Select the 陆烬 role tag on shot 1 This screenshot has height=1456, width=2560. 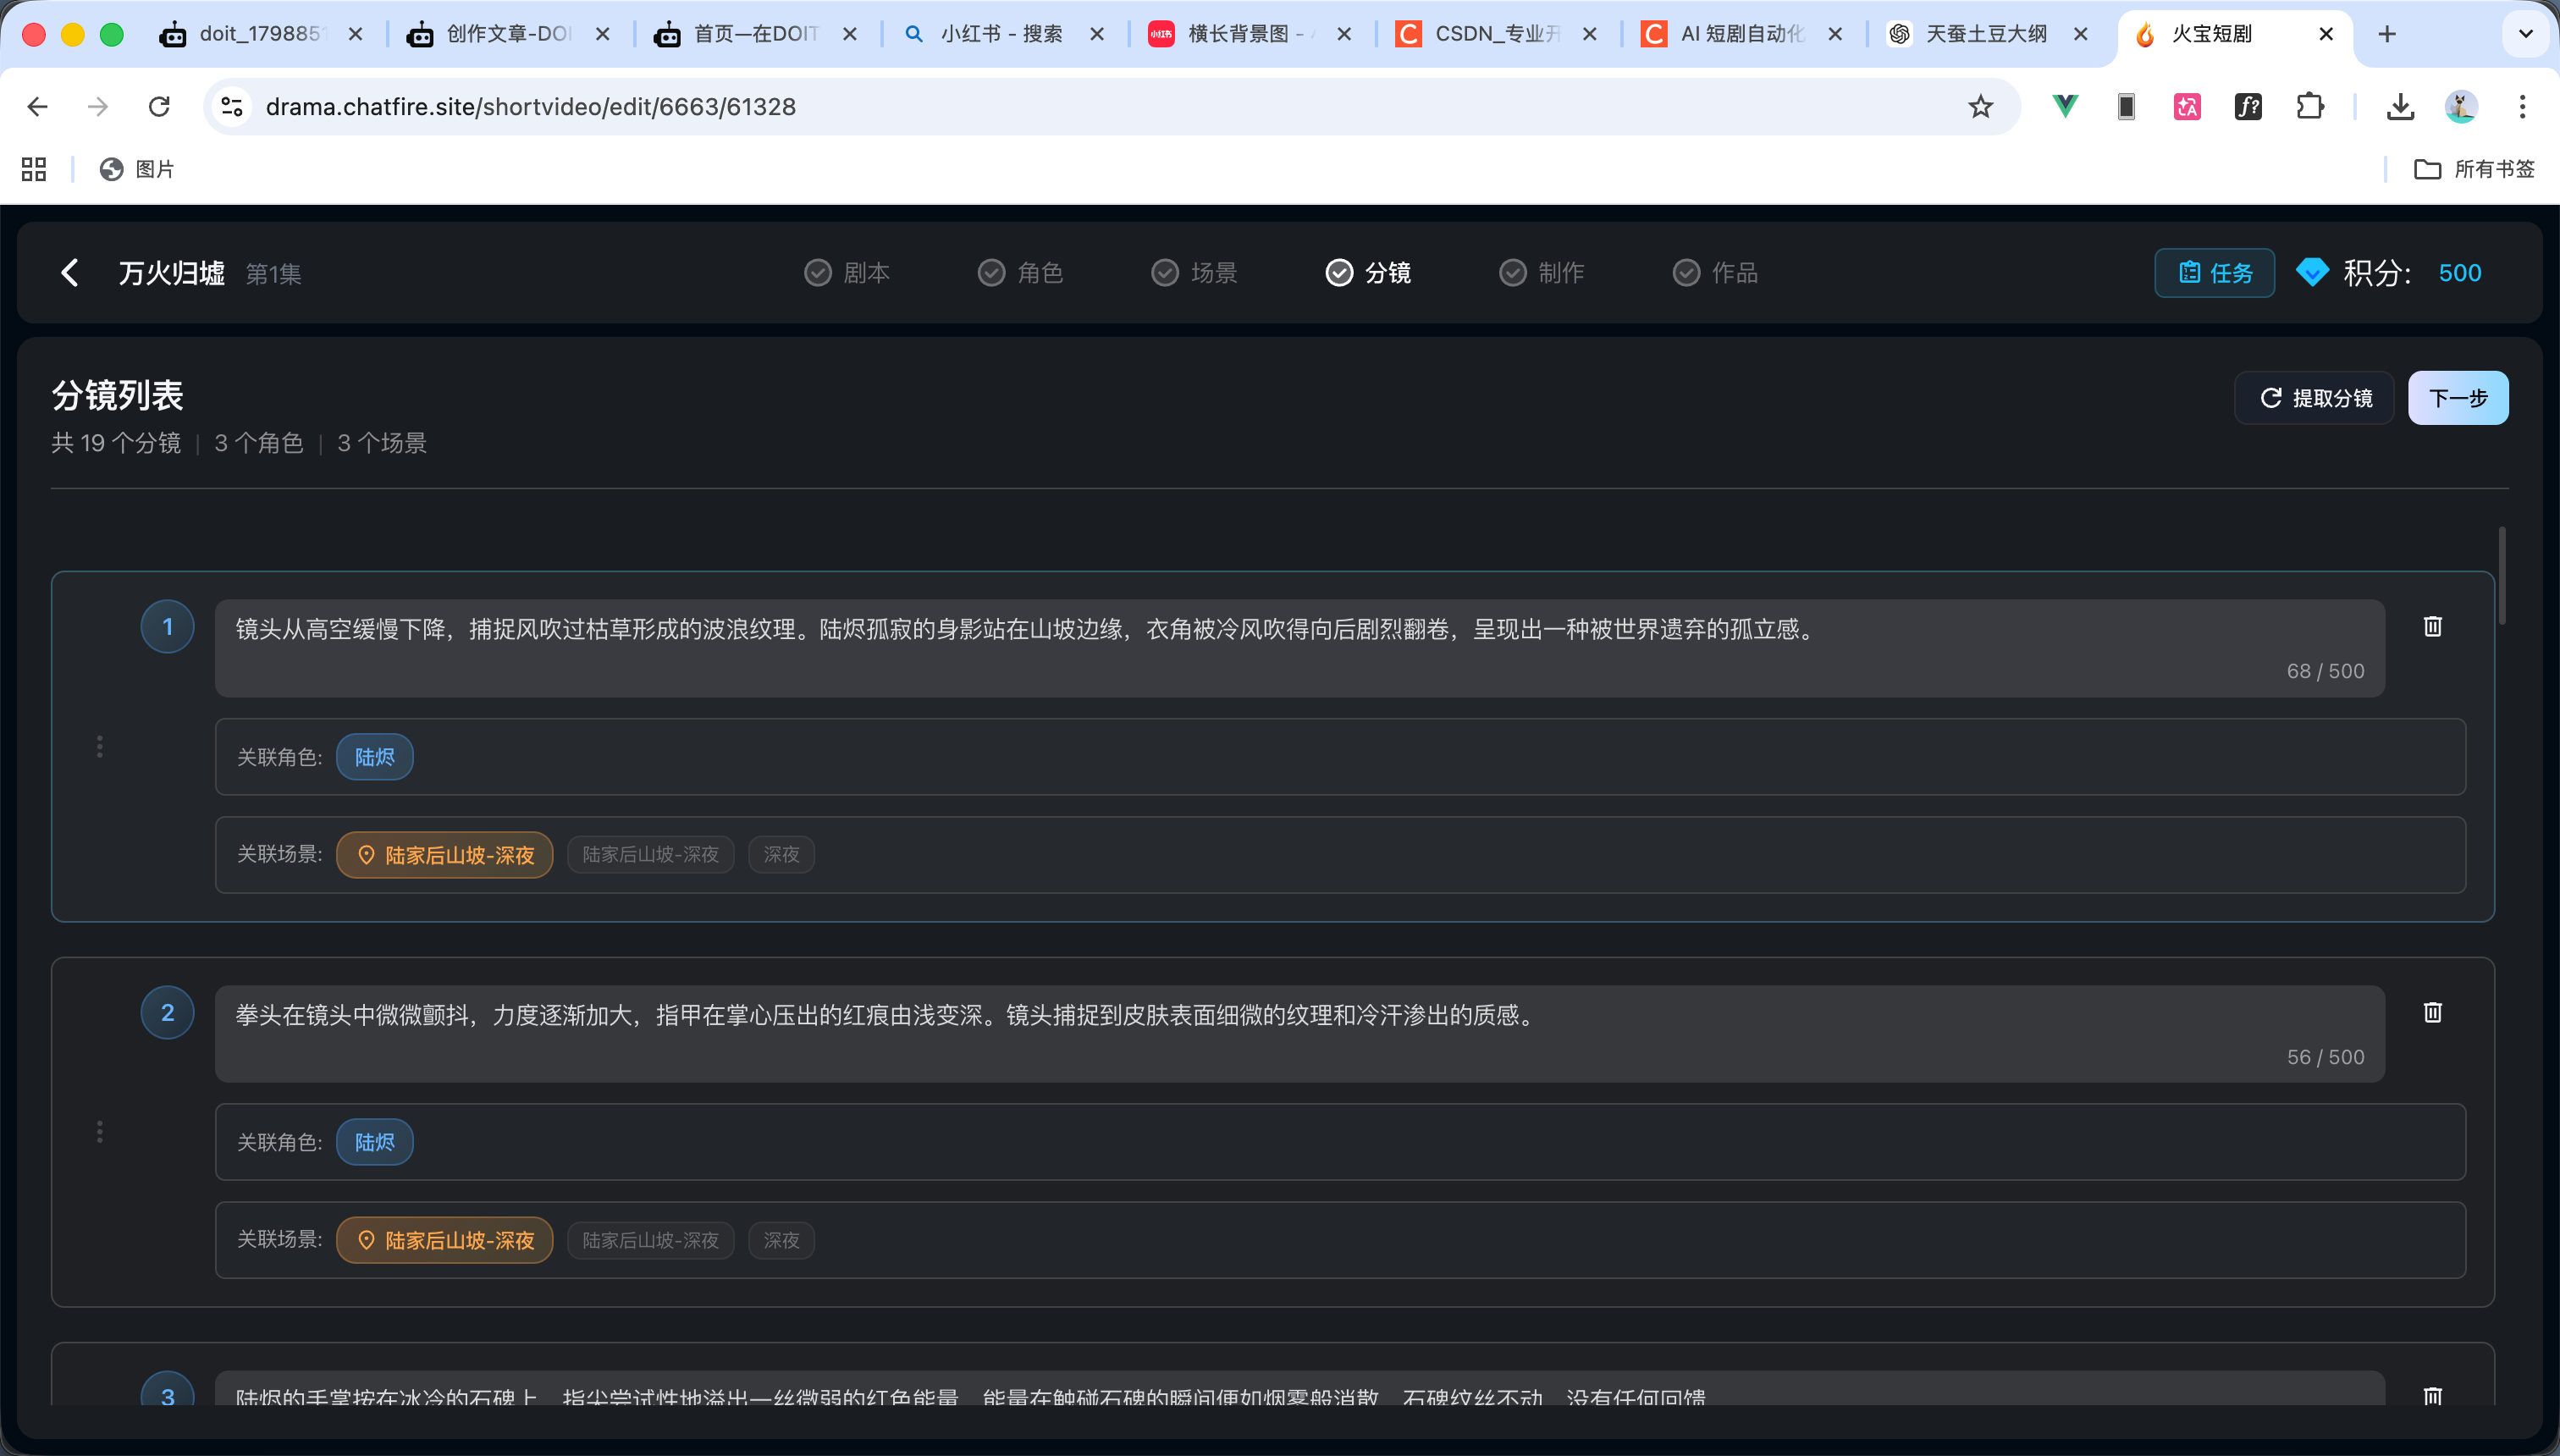(375, 757)
